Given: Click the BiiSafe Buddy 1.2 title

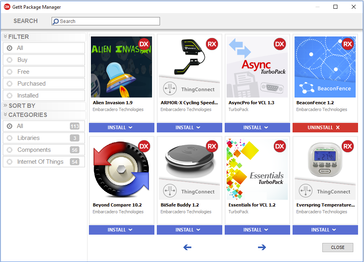Looking at the screenshot, I should pos(180,205).
